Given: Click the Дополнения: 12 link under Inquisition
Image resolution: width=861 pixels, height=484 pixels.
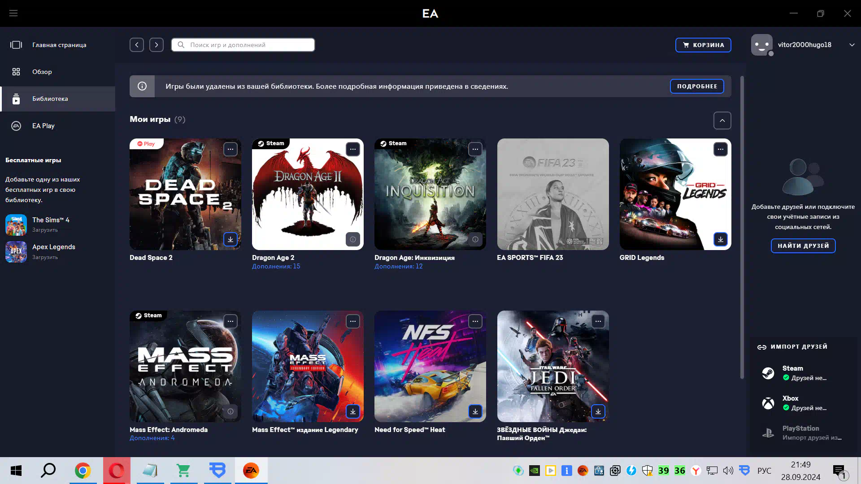Looking at the screenshot, I should (x=398, y=266).
